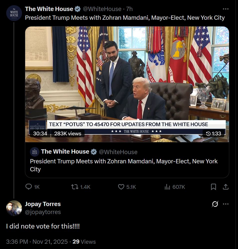Screen dimensions: 238x249
Task: Click the 283K views label on the video
Action: pyautogui.click(x=67, y=133)
